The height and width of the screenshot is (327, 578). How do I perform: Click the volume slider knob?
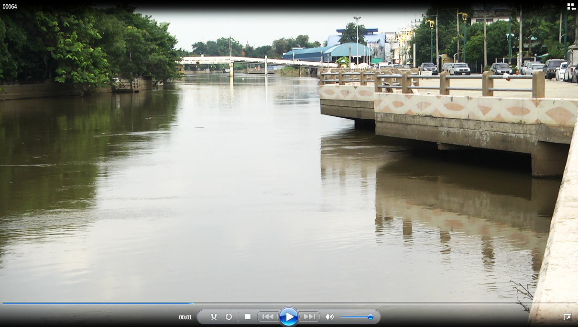click(370, 317)
